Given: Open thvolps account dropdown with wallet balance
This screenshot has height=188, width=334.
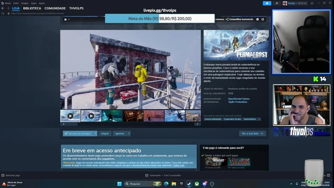Looking at the screenshot, I should (x=295, y=3).
